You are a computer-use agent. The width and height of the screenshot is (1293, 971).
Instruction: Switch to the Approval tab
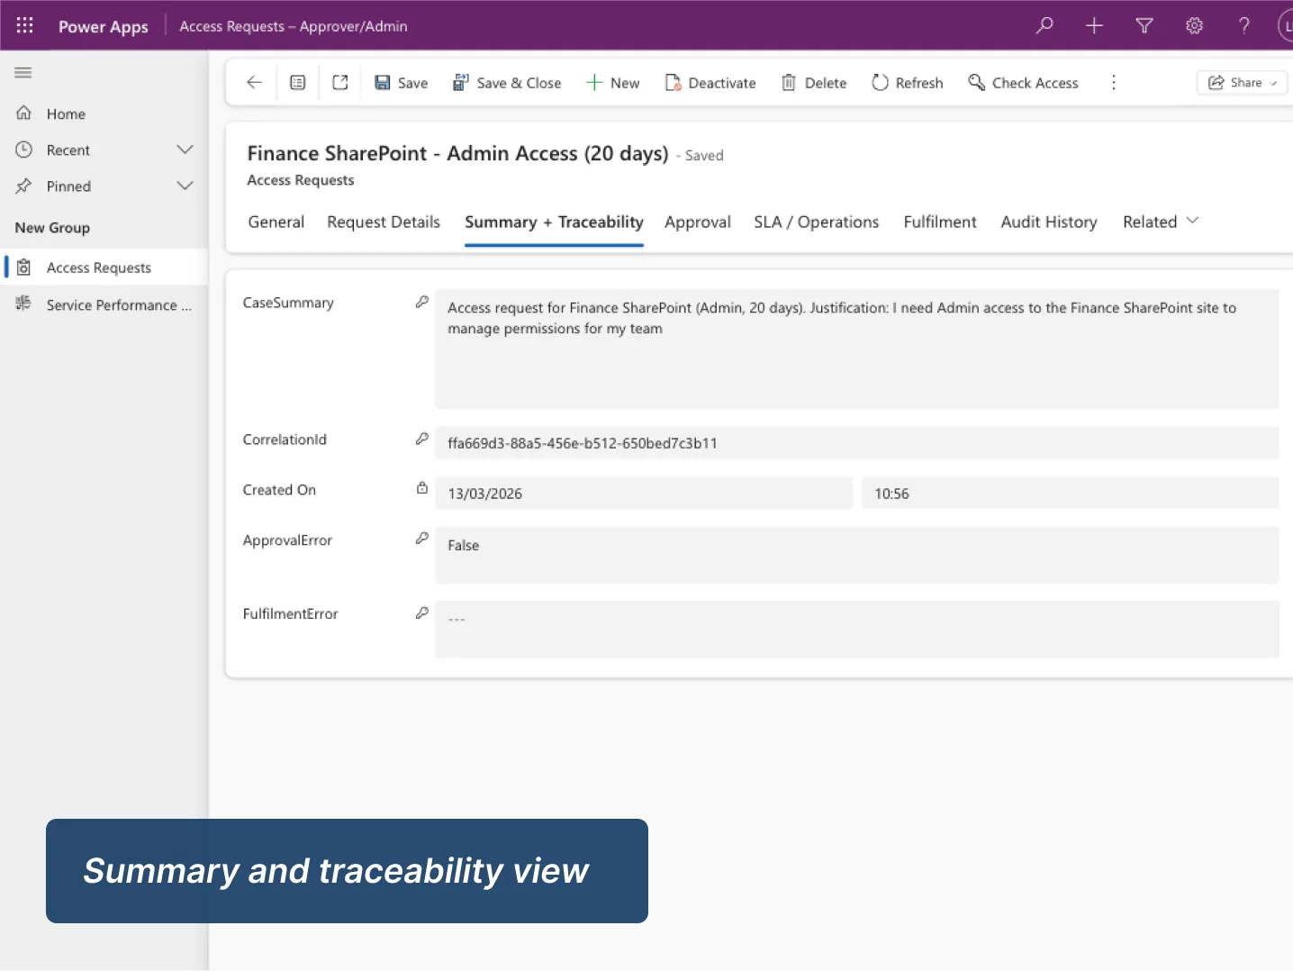tap(697, 222)
